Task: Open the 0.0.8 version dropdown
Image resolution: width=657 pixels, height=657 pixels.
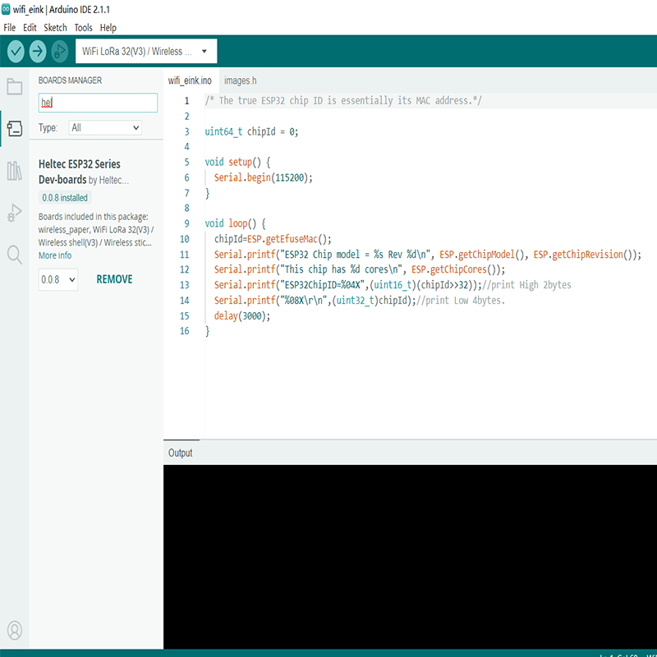Action: 58,279
